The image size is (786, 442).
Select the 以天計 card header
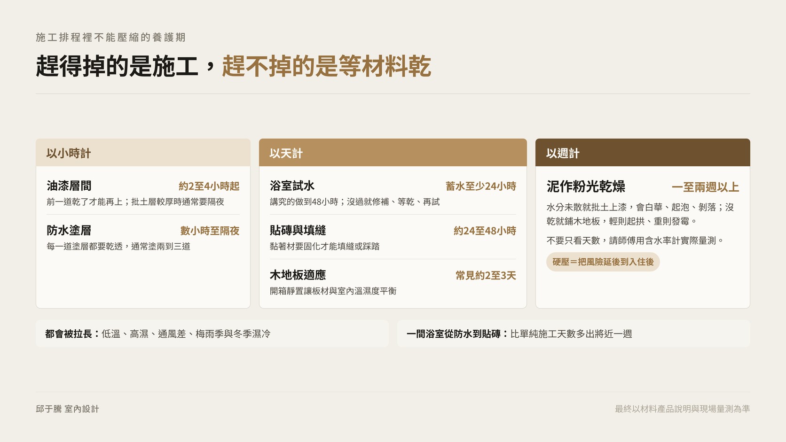click(x=393, y=153)
